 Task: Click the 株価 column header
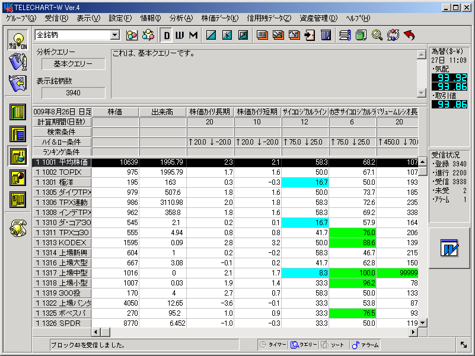(x=115, y=112)
